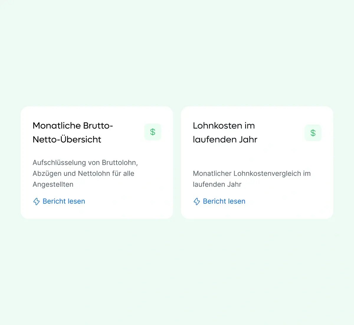Click "Netto-Übersicht" in the first card title
Screen dimensions: 354x325
(x=67, y=139)
